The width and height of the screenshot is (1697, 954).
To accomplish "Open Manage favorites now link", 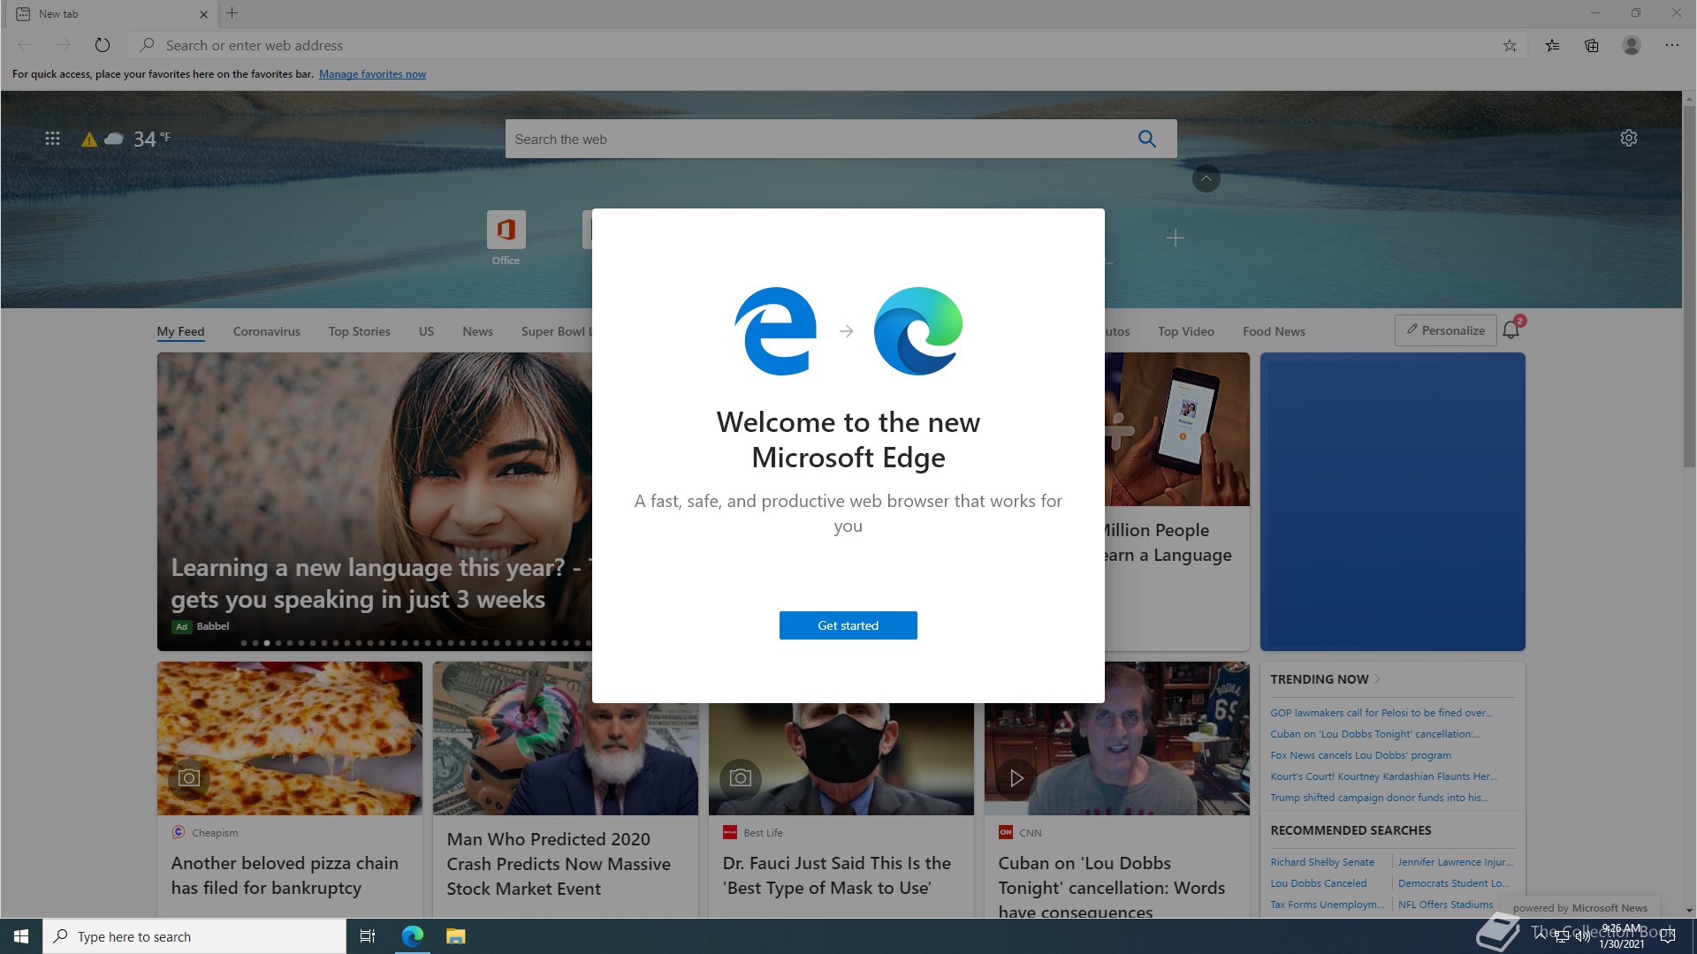I will 372,74.
